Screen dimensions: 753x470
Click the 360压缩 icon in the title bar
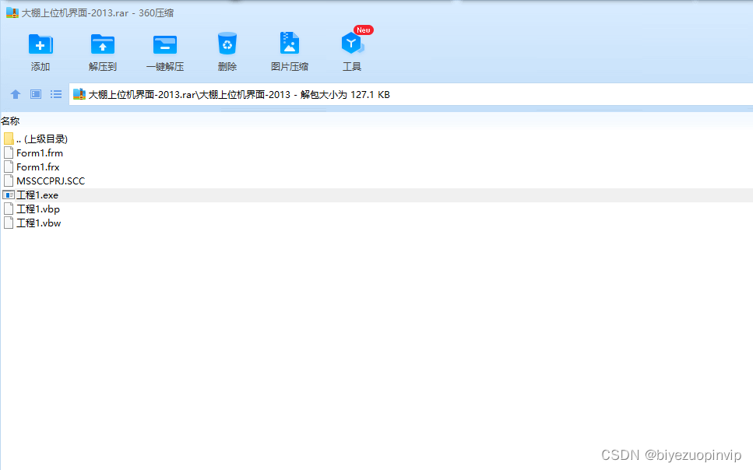click(x=12, y=12)
